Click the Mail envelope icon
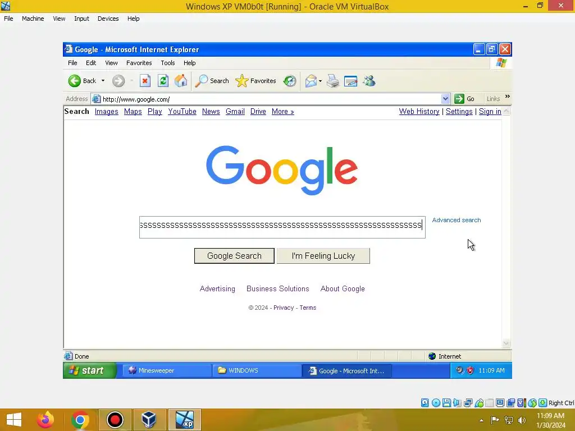Image resolution: width=575 pixels, height=431 pixels. pos(311,81)
